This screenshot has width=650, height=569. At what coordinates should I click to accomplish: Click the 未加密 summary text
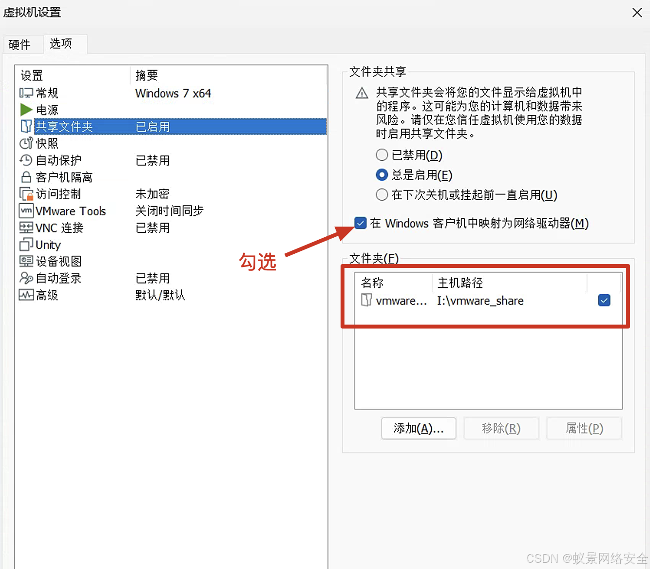pyautogui.click(x=152, y=194)
